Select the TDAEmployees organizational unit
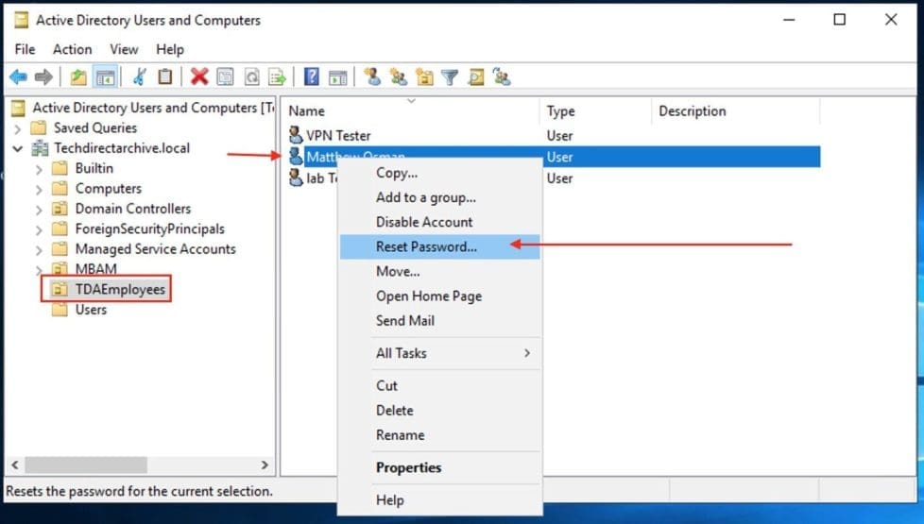 [120, 290]
